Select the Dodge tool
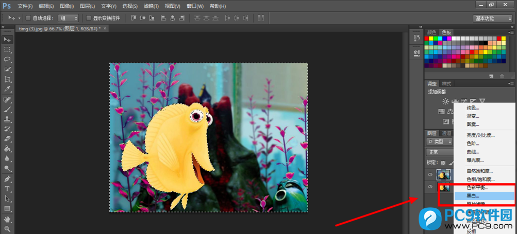The width and height of the screenshot is (517, 234). 7,169
